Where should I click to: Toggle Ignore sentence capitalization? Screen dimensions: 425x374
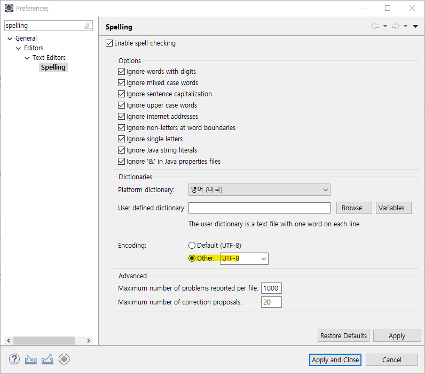point(121,94)
